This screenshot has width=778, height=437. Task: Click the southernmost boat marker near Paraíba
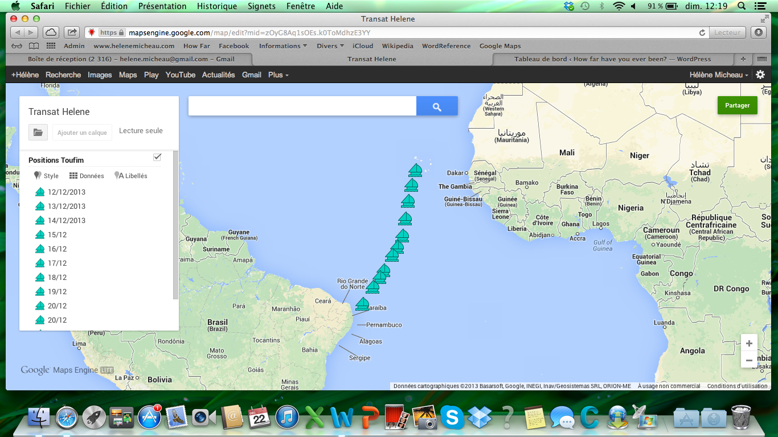click(362, 303)
